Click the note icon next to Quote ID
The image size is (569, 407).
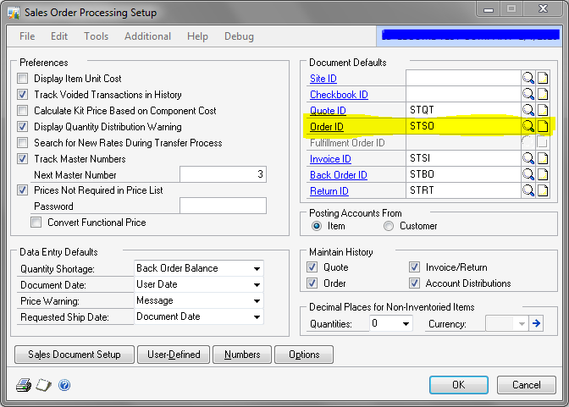click(543, 111)
